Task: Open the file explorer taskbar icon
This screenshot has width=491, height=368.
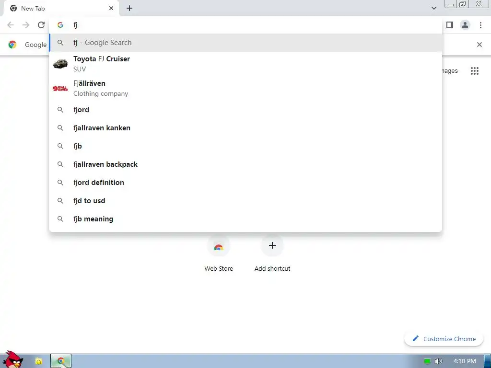Action: (38, 361)
